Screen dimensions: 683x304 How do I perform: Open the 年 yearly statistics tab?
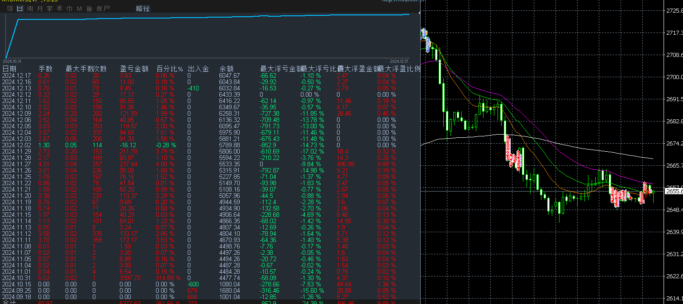tap(60, 9)
